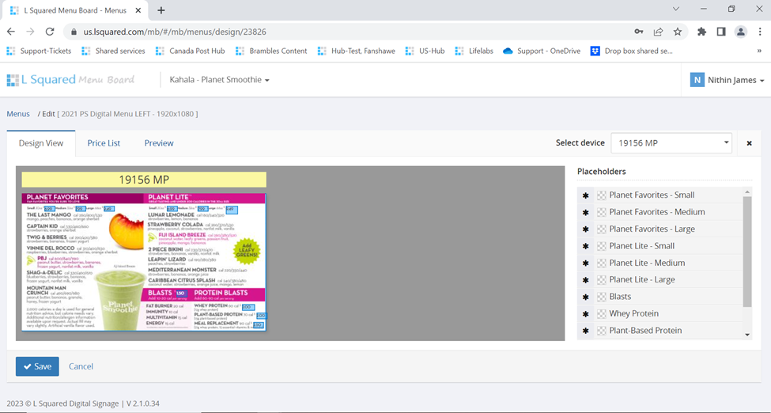771x413 pixels.
Task: Select the Planet Favorites - Large placeholder
Action: tap(652, 229)
